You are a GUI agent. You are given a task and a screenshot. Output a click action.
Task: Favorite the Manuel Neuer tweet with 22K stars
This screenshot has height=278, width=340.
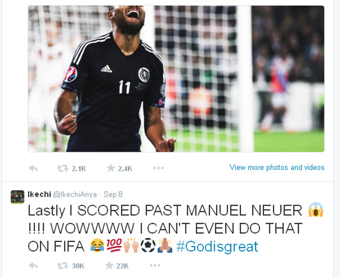109,266
